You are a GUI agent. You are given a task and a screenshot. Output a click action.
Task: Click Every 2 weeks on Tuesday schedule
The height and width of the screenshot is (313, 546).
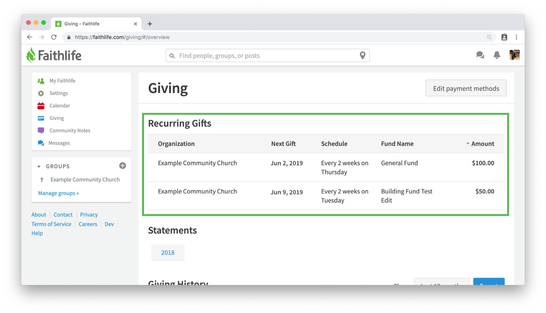click(345, 196)
